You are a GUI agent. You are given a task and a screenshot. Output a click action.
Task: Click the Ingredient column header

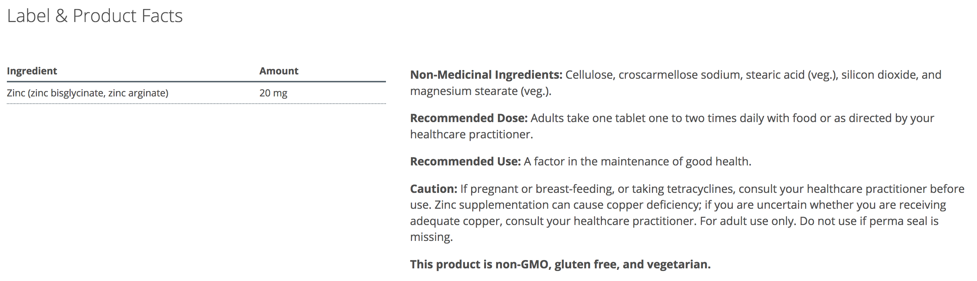point(32,71)
